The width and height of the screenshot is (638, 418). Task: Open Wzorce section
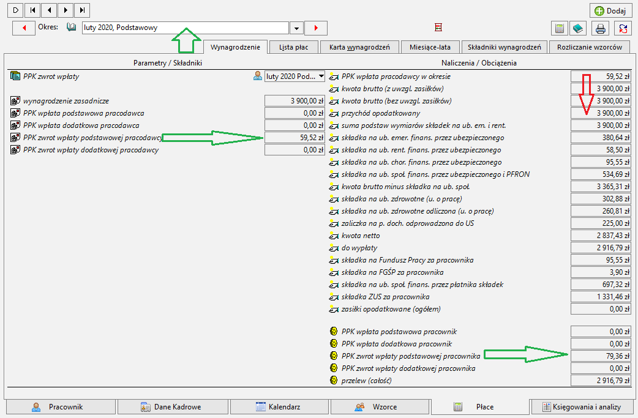[380, 406]
